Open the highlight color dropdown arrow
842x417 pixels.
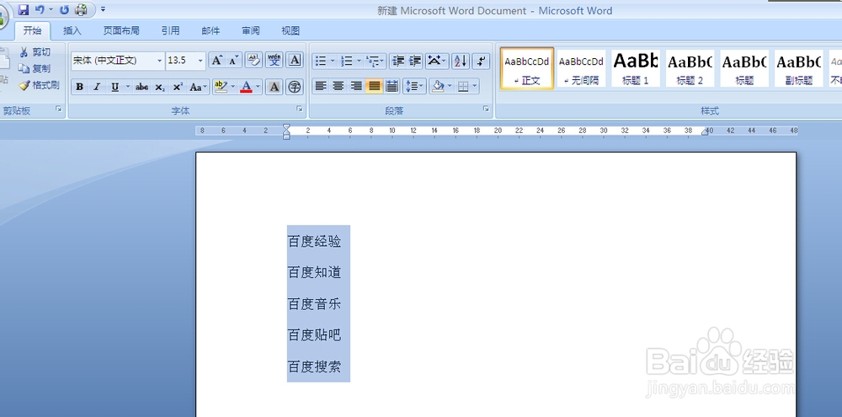click(233, 87)
